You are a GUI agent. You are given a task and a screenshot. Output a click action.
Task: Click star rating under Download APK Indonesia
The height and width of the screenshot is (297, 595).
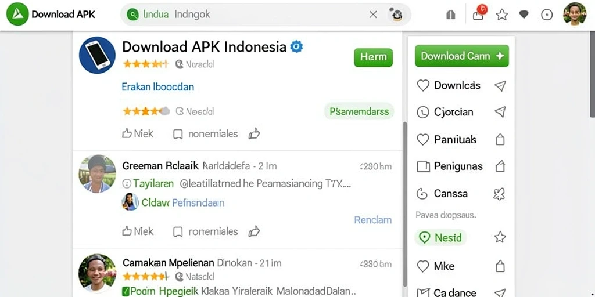click(146, 64)
